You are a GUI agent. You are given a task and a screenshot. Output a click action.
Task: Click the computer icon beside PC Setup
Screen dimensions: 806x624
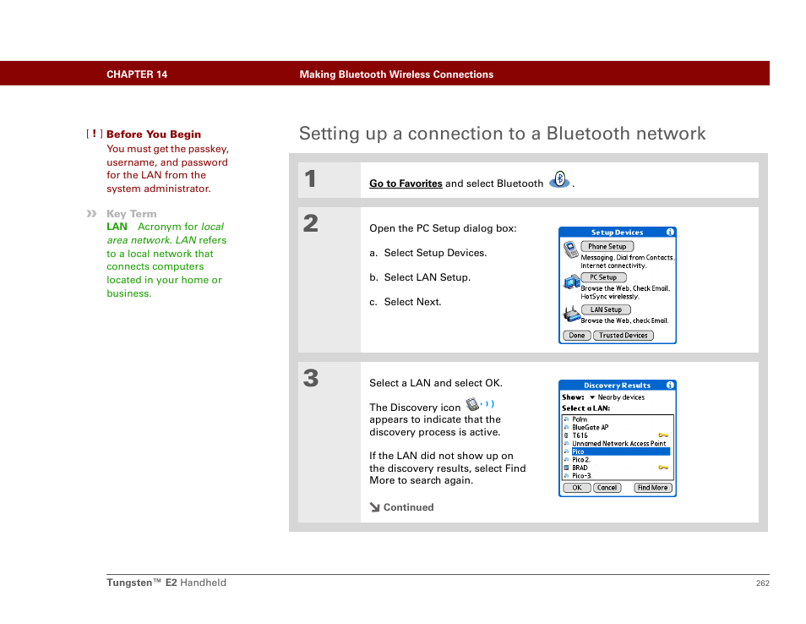pos(572,282)
